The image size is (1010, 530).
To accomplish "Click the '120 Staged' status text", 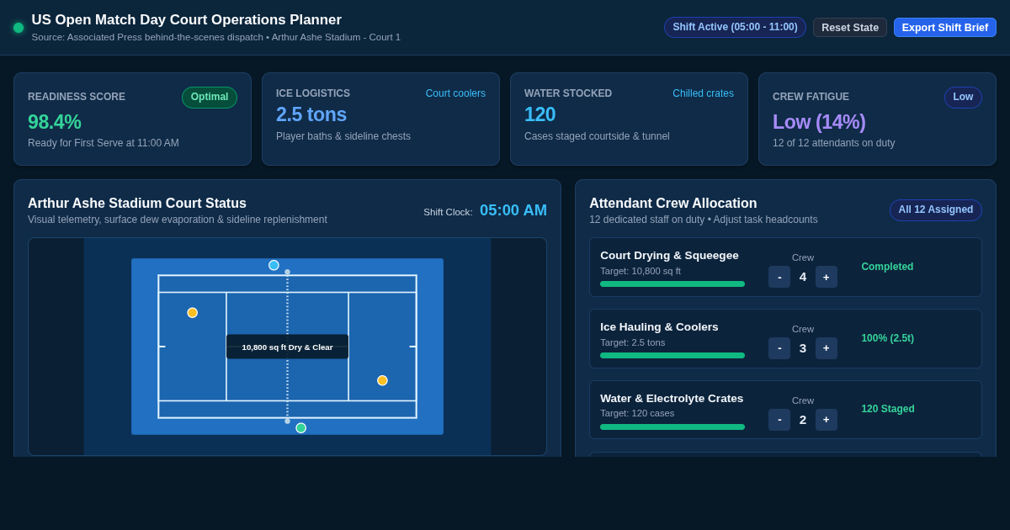I will coord(888,409).
